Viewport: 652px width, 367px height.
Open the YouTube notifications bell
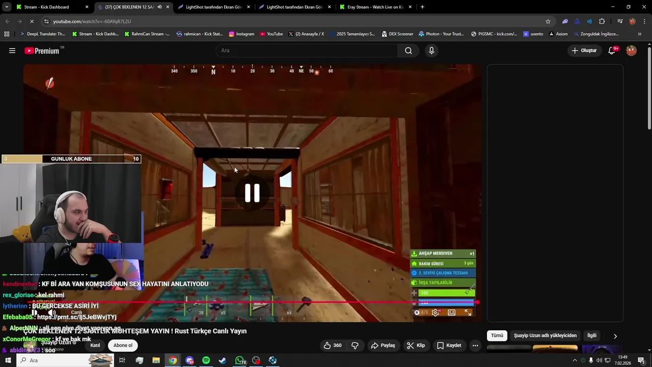tap(612, 50)
